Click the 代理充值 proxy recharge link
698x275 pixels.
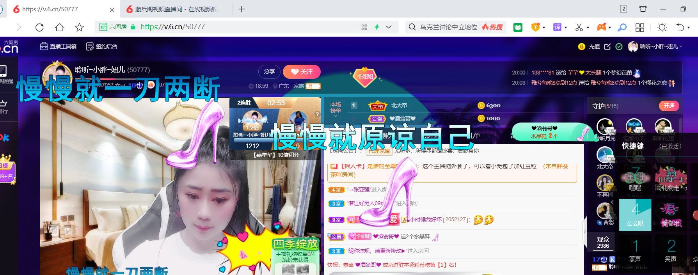(380, 151)
